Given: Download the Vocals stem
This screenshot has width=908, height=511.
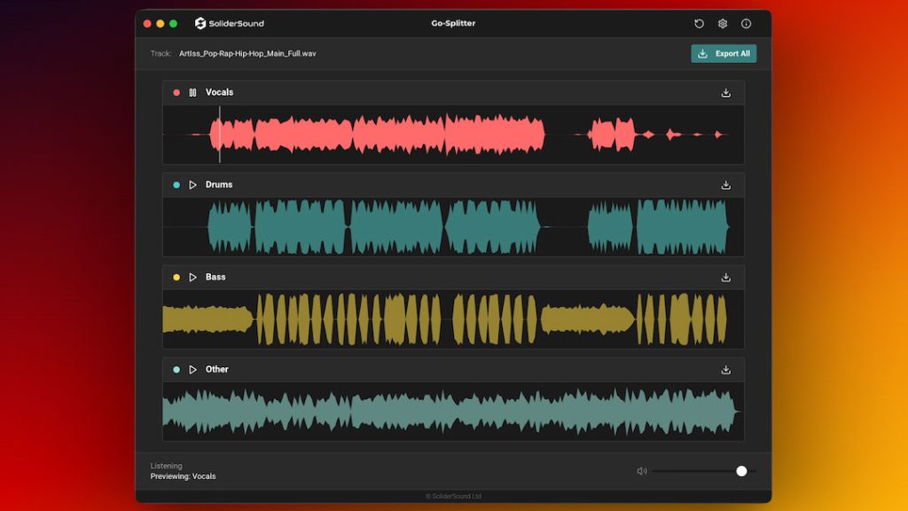Looking at the screenshot, I should point(725,92).
